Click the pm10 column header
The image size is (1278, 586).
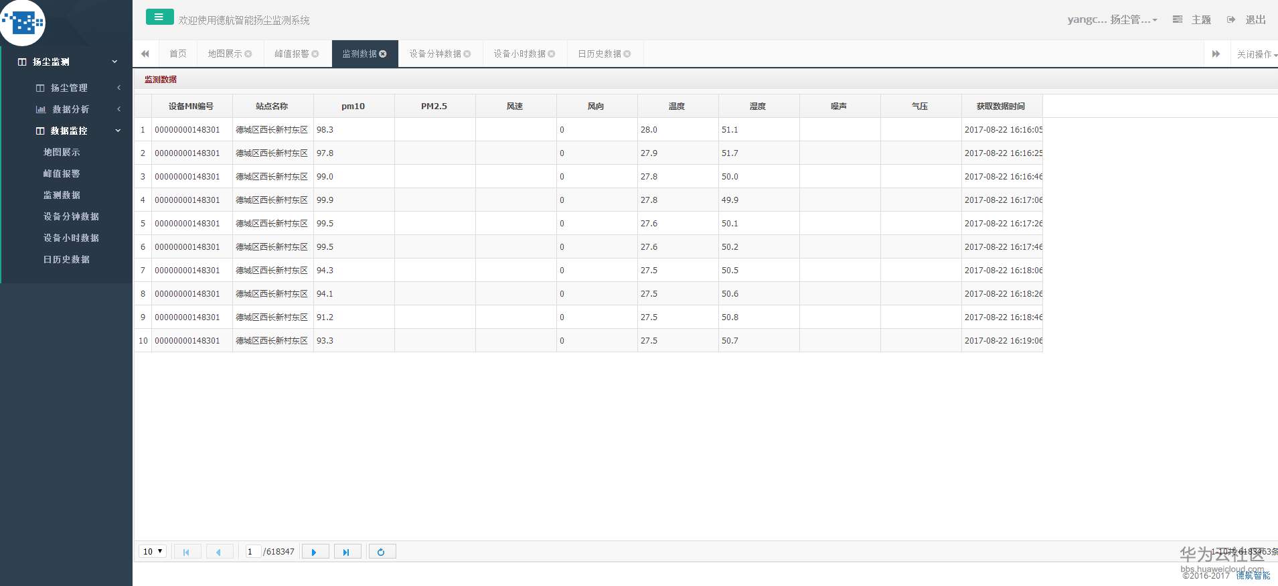coord(353,106)
